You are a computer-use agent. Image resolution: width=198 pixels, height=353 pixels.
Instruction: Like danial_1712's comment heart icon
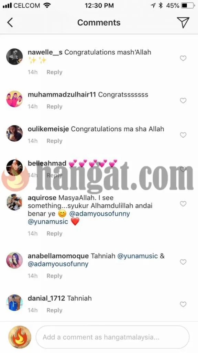pyautogui.click(x=183, y=304)
